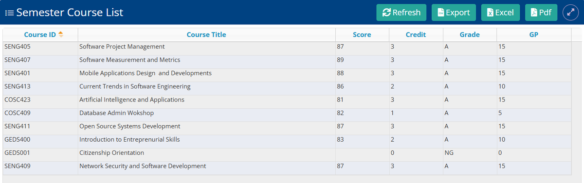The width and height of the screenshot is (584, 183).
Task: Click score 88 in SENG401 row
Action: [340, 73]
